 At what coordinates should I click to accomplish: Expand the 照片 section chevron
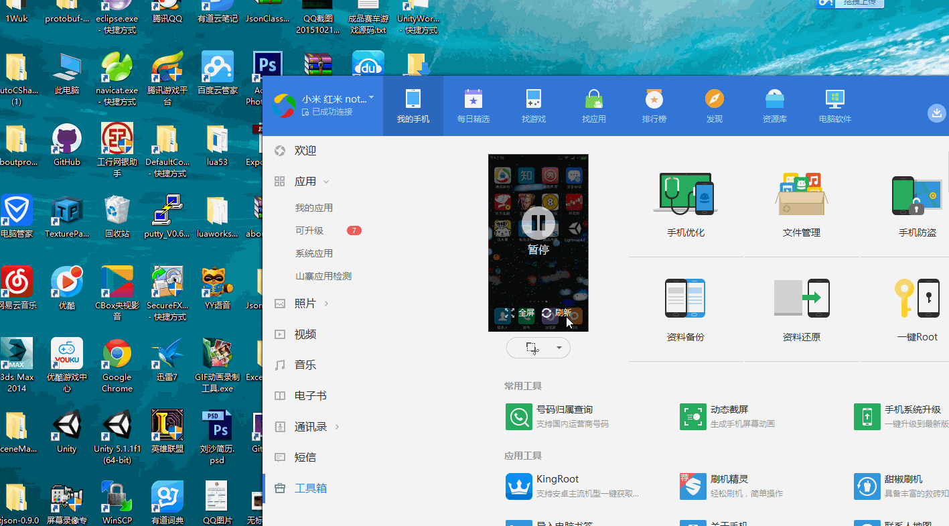click(327, 304)
